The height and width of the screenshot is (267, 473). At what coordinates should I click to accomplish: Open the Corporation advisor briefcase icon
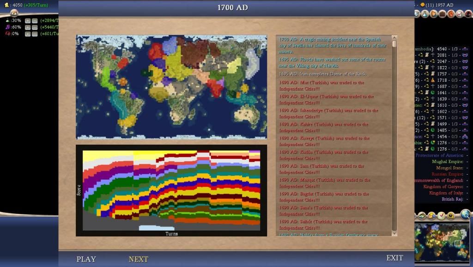(442, 14)
